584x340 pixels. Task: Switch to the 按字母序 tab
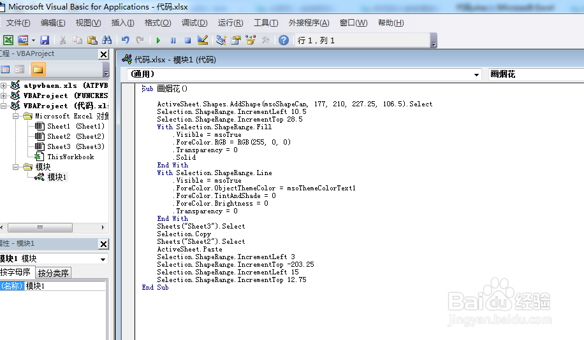tap(15, 273)
